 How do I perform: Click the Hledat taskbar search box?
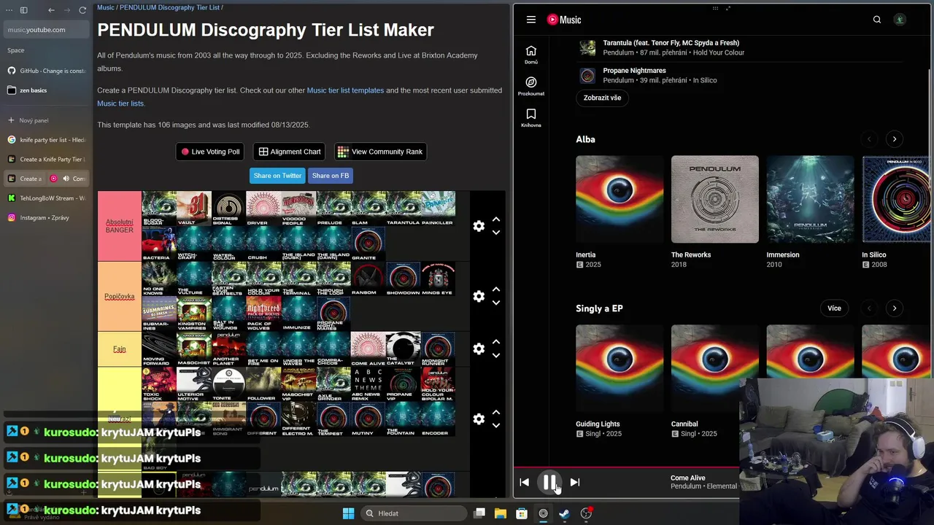tap(414, 513)
